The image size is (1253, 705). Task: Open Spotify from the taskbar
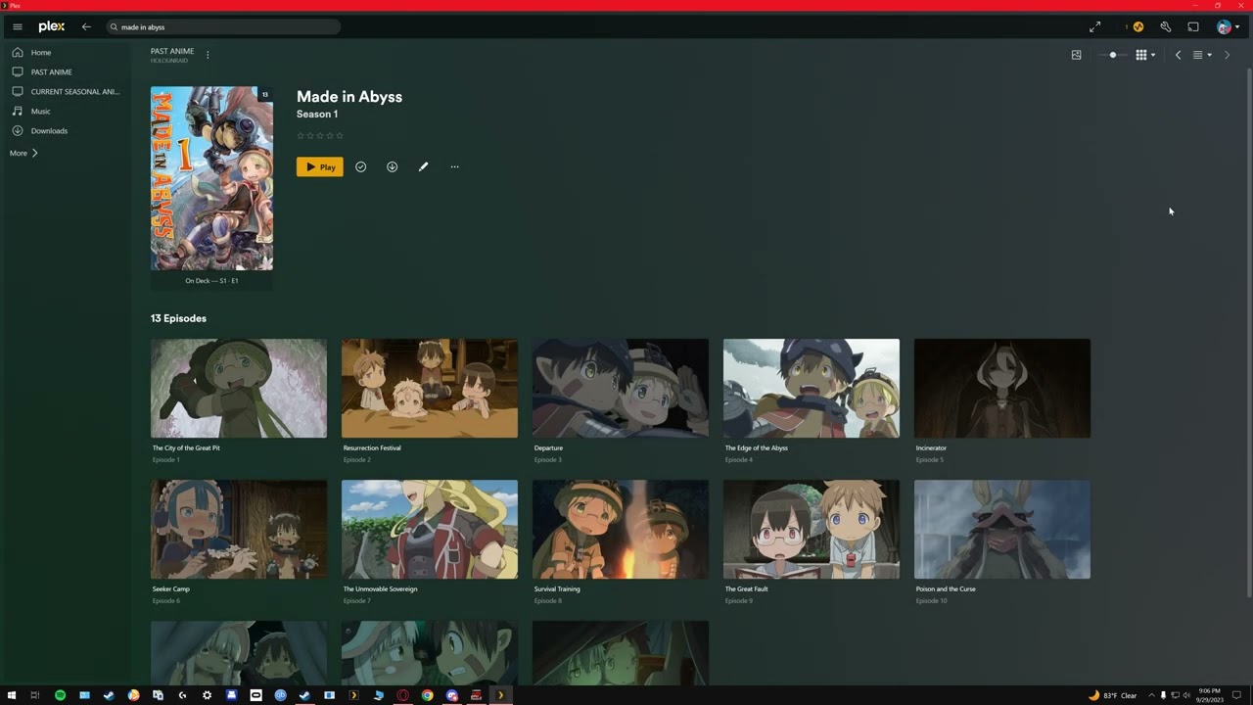[60, 695]
